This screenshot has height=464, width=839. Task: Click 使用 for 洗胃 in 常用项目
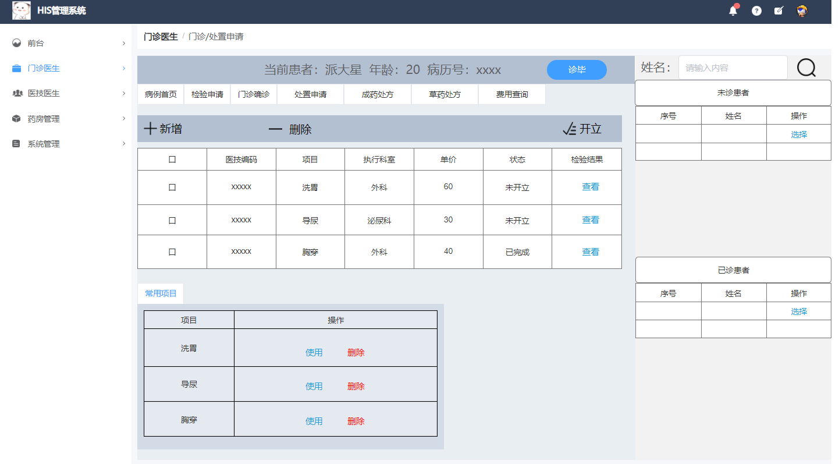(314, 353)
